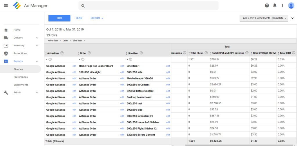Click the Reports chart icon
Viewport: 297px width, 146px height.
click(x=6, y=61)
